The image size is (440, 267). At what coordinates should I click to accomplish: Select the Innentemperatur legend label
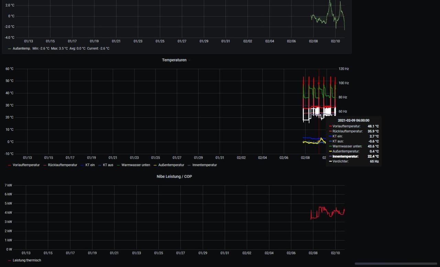click(x=205, y=165)
